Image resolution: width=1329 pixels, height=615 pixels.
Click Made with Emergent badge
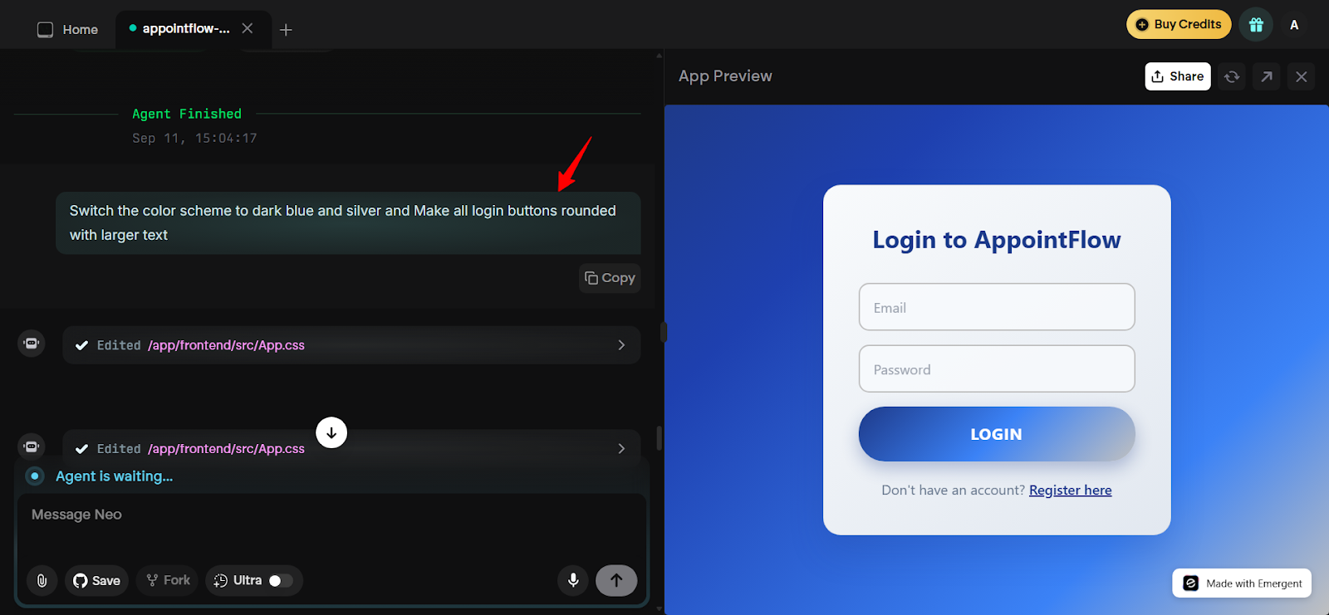point(1242,583)
